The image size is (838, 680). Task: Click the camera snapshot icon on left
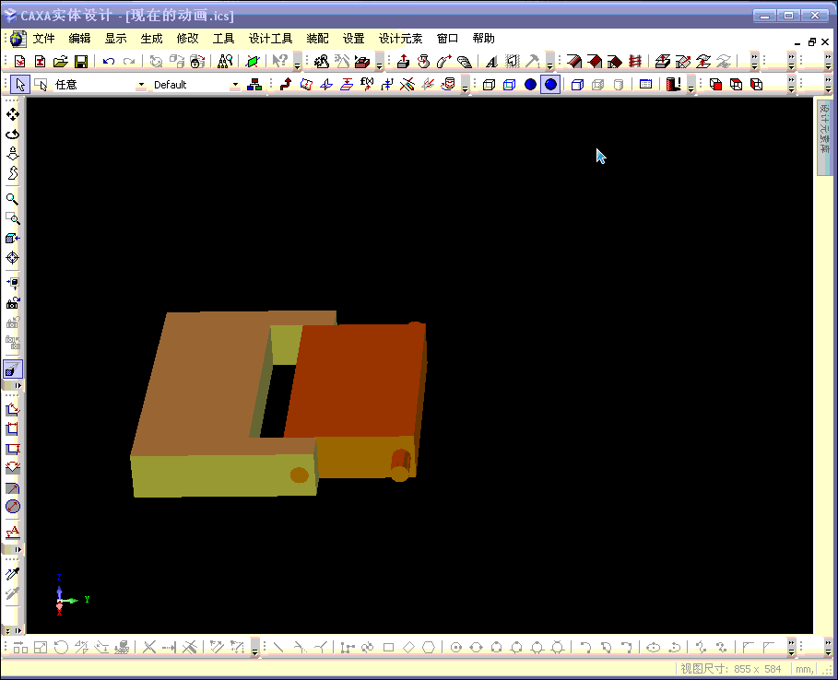point(13,303)
